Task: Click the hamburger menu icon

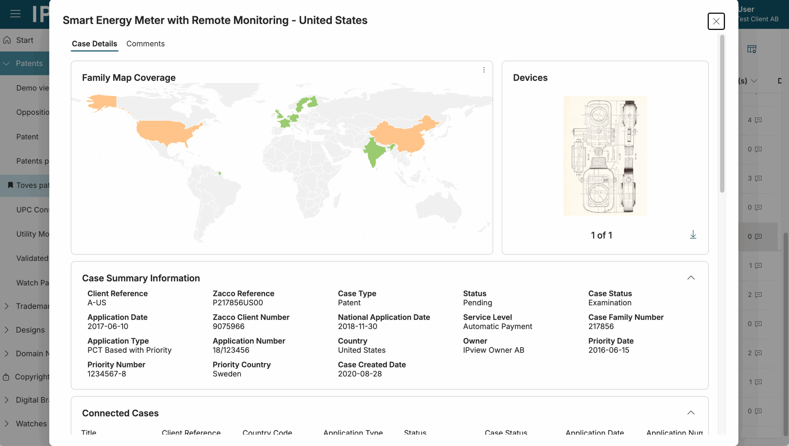Action: (15, 14)
